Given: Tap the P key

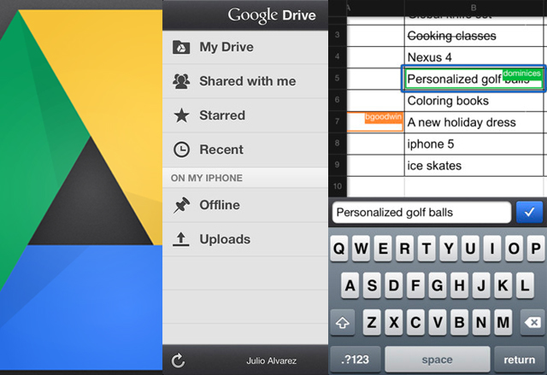Looking at the screenshot, I should point(536,249).
